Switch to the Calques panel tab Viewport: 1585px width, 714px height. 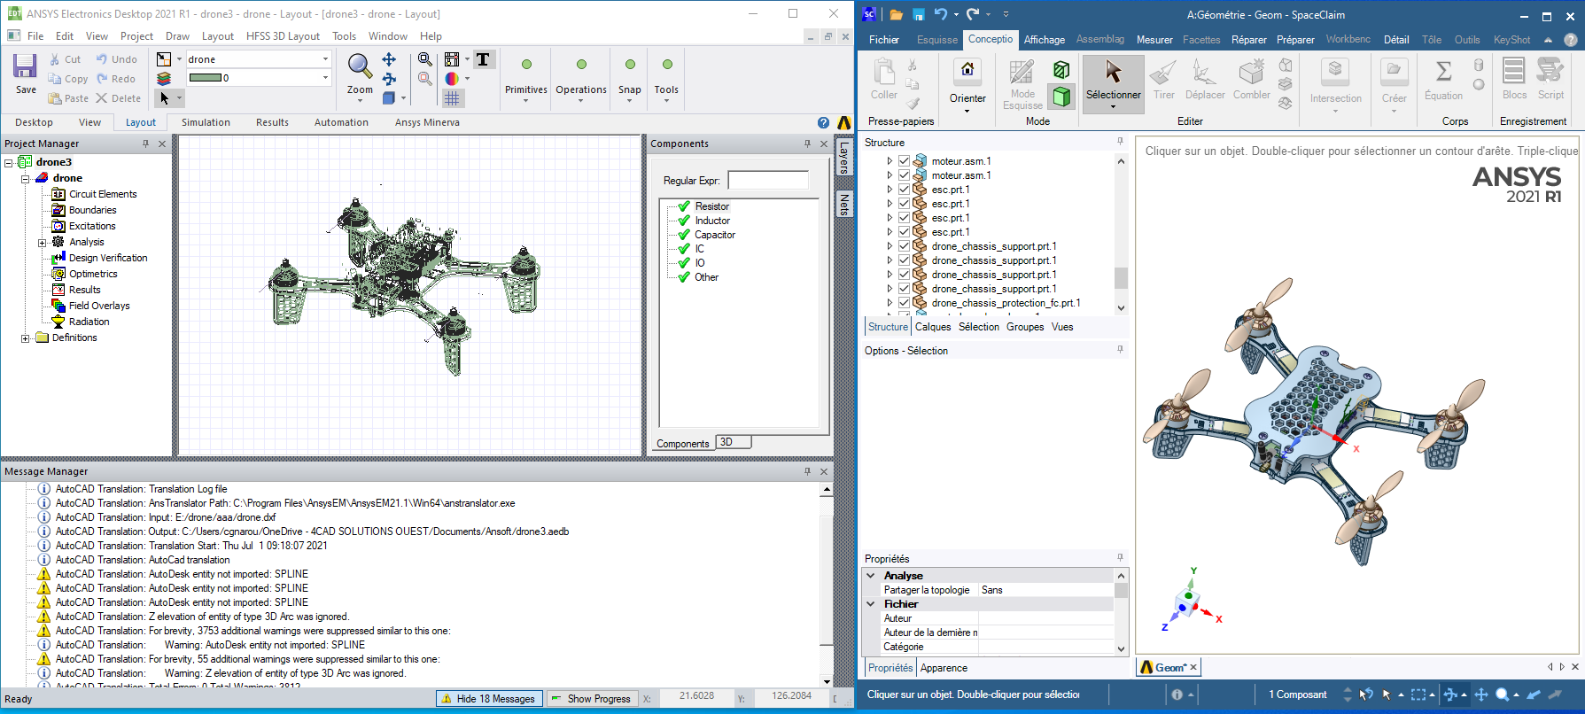point(933,327)
